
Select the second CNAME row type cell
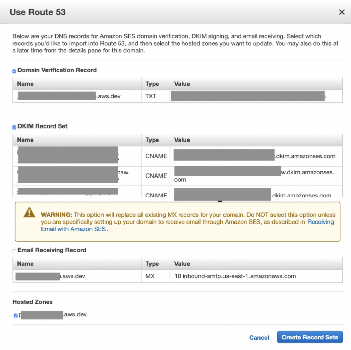(156, 176)
